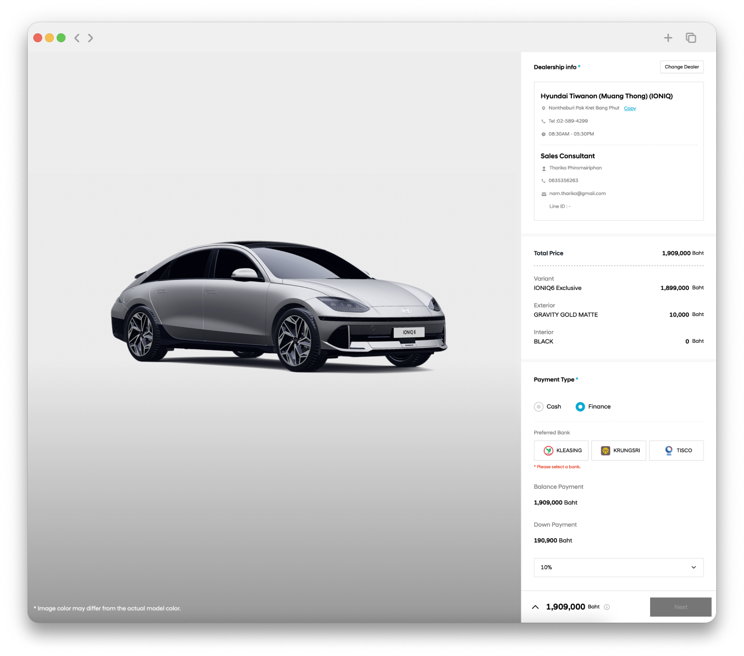Click the Tel :02-589-4299 text
The image size is (744, 656).
pyautogui.click(x=568, y=121)
